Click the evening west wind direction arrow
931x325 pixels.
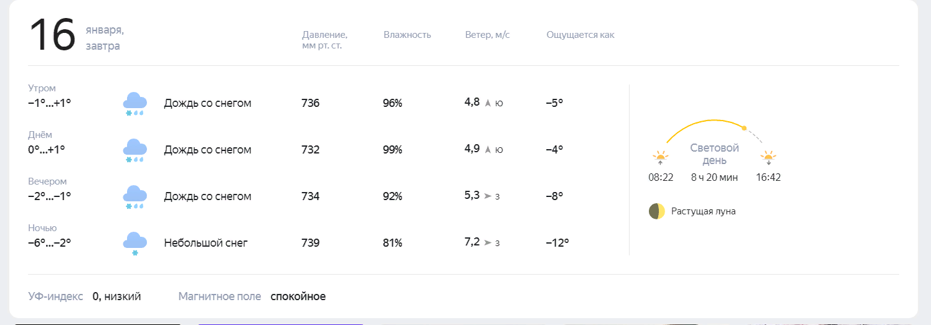click(488, 196)
